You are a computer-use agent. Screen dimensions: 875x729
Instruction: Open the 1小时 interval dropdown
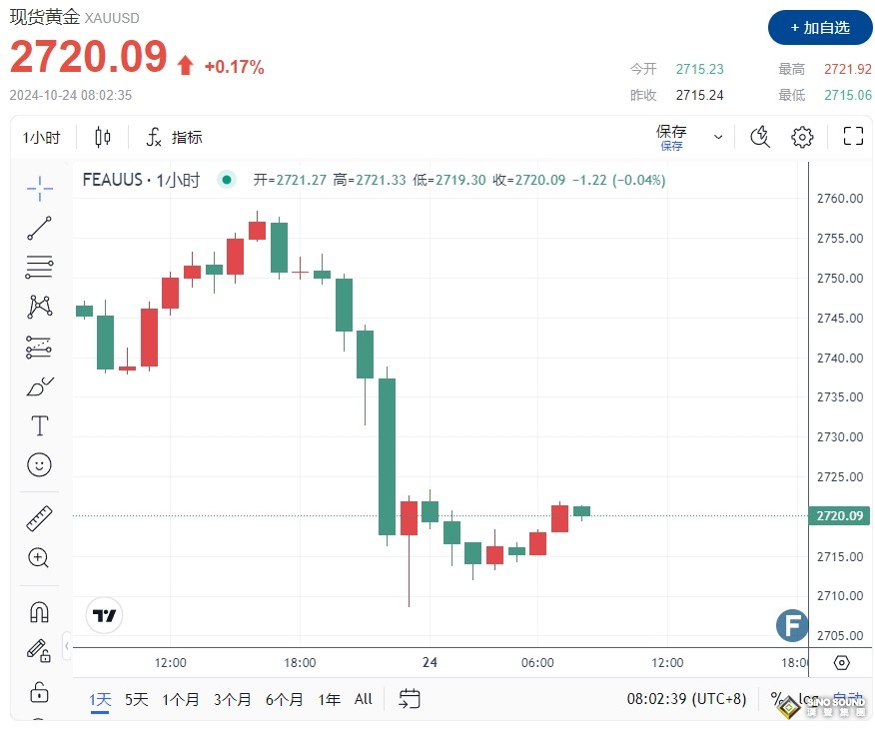point(41,137)
